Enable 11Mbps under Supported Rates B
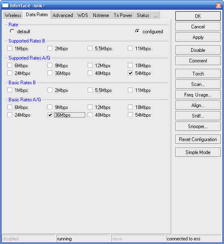The width and height of the screenshot is (224, 244). (130, 48)
